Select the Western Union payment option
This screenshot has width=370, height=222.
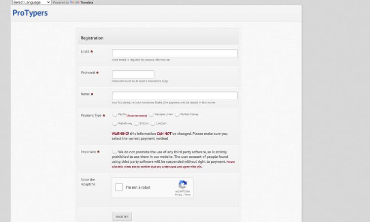tap(151, 114)
